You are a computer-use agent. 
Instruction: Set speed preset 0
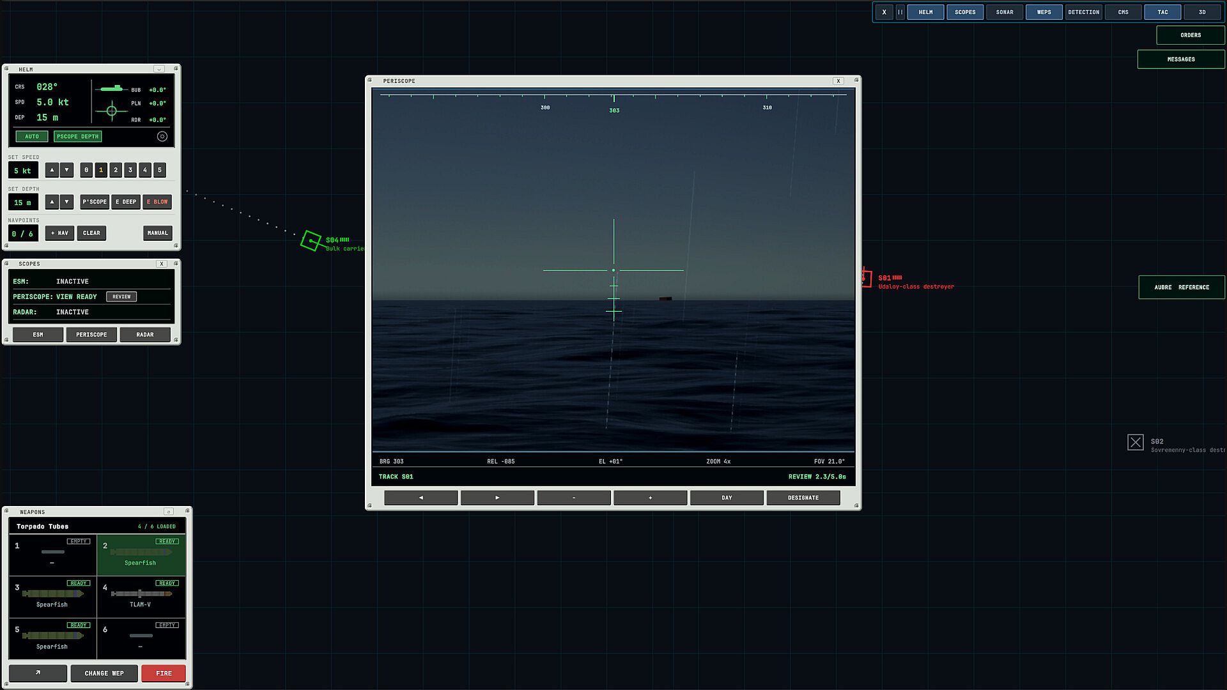tap(86, 170)
